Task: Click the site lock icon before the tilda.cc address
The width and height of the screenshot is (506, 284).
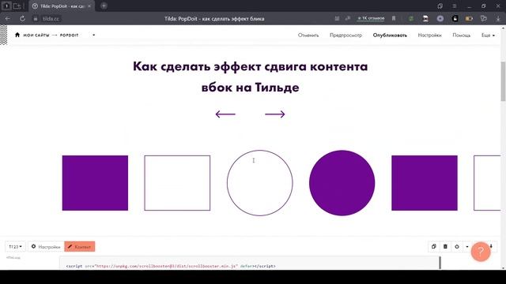Action: point(36,19)
